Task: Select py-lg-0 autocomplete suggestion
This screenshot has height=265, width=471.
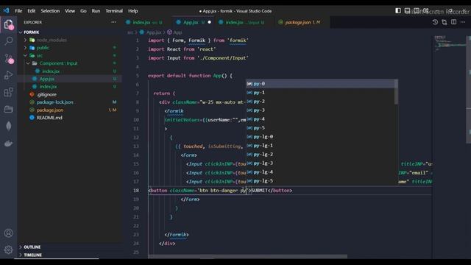Action: (321, 137)
